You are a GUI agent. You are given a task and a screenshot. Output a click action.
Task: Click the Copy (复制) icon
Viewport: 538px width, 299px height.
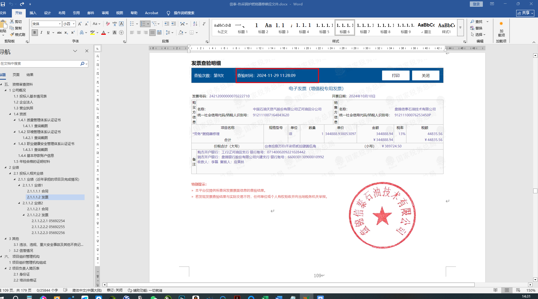pyautogui.click(x=12, y=28)
